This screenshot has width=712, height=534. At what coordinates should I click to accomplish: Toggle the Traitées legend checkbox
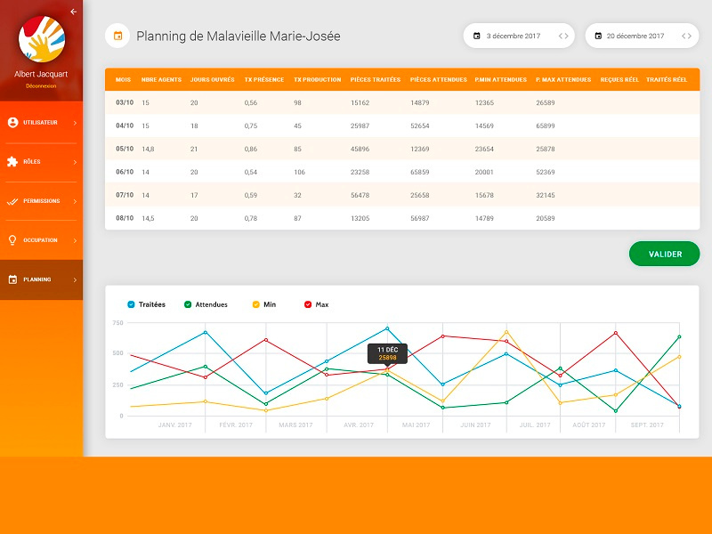[x=132, y=304]
